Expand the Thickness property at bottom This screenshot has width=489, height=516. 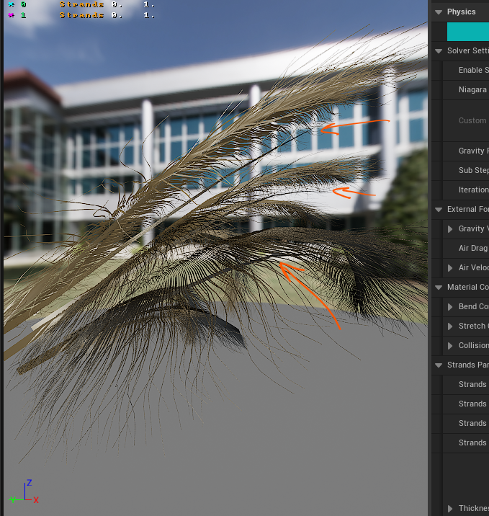point(451,509)
